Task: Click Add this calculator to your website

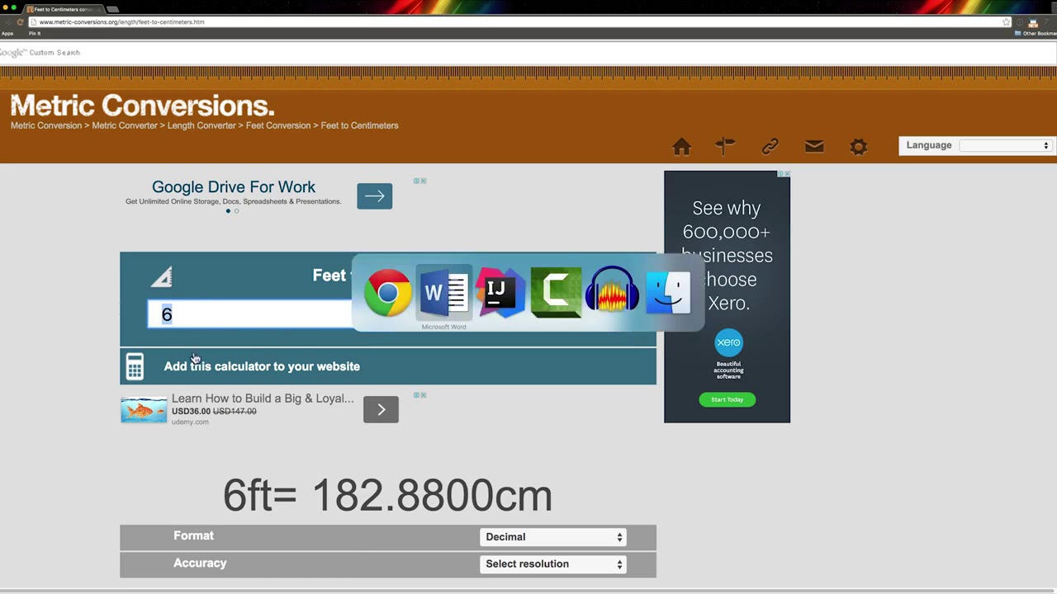Action: (x=262, y=366)
